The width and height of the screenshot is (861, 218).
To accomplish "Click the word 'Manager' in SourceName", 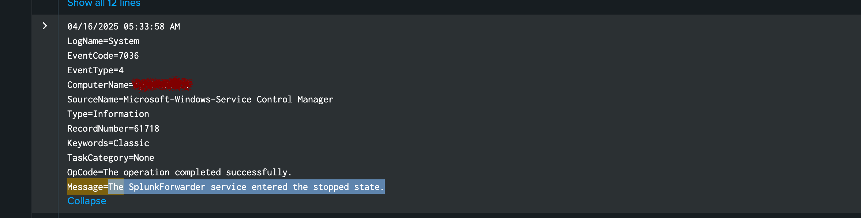I will pyautogui.click(x=315, y=100).
